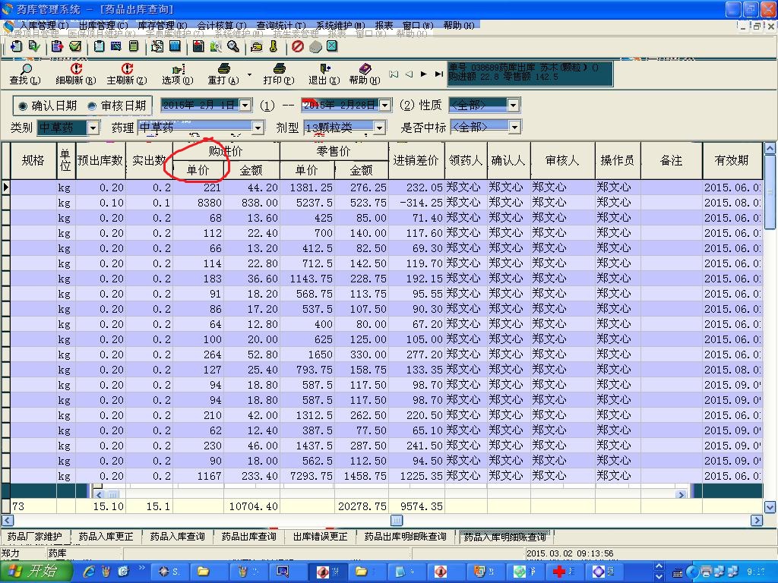The image size is (778, 583).
Task: Click the document with red arrow toolbar icon
Action: [57, 46]
